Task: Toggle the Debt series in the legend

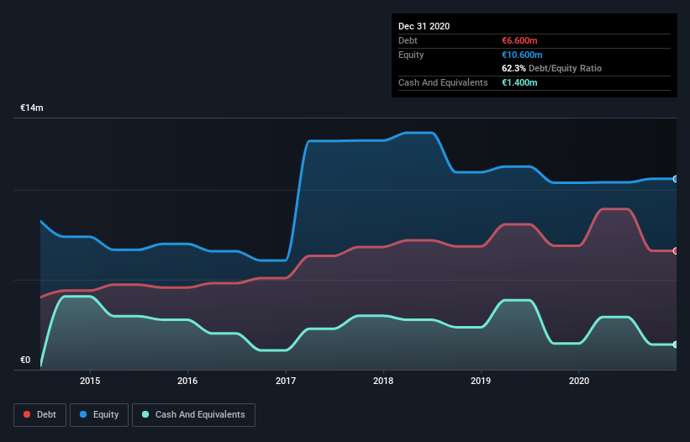Action: 40,415
